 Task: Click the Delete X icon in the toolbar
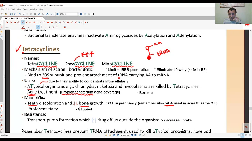(x=35, y=14)
